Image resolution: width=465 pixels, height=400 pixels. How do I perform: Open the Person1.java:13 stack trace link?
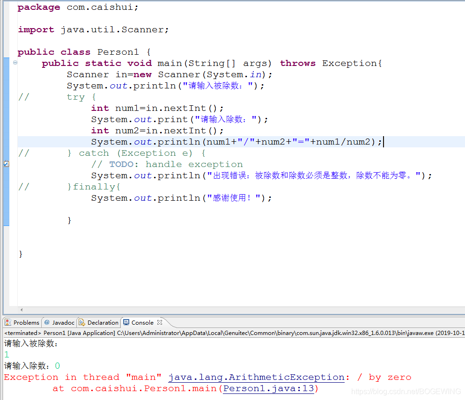point(268,388)
